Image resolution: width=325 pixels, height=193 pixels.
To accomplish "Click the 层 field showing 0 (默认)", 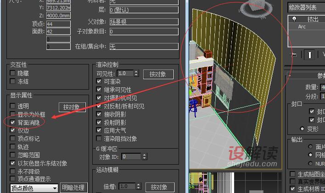I will pyautogui.click(x=144, y=10).
